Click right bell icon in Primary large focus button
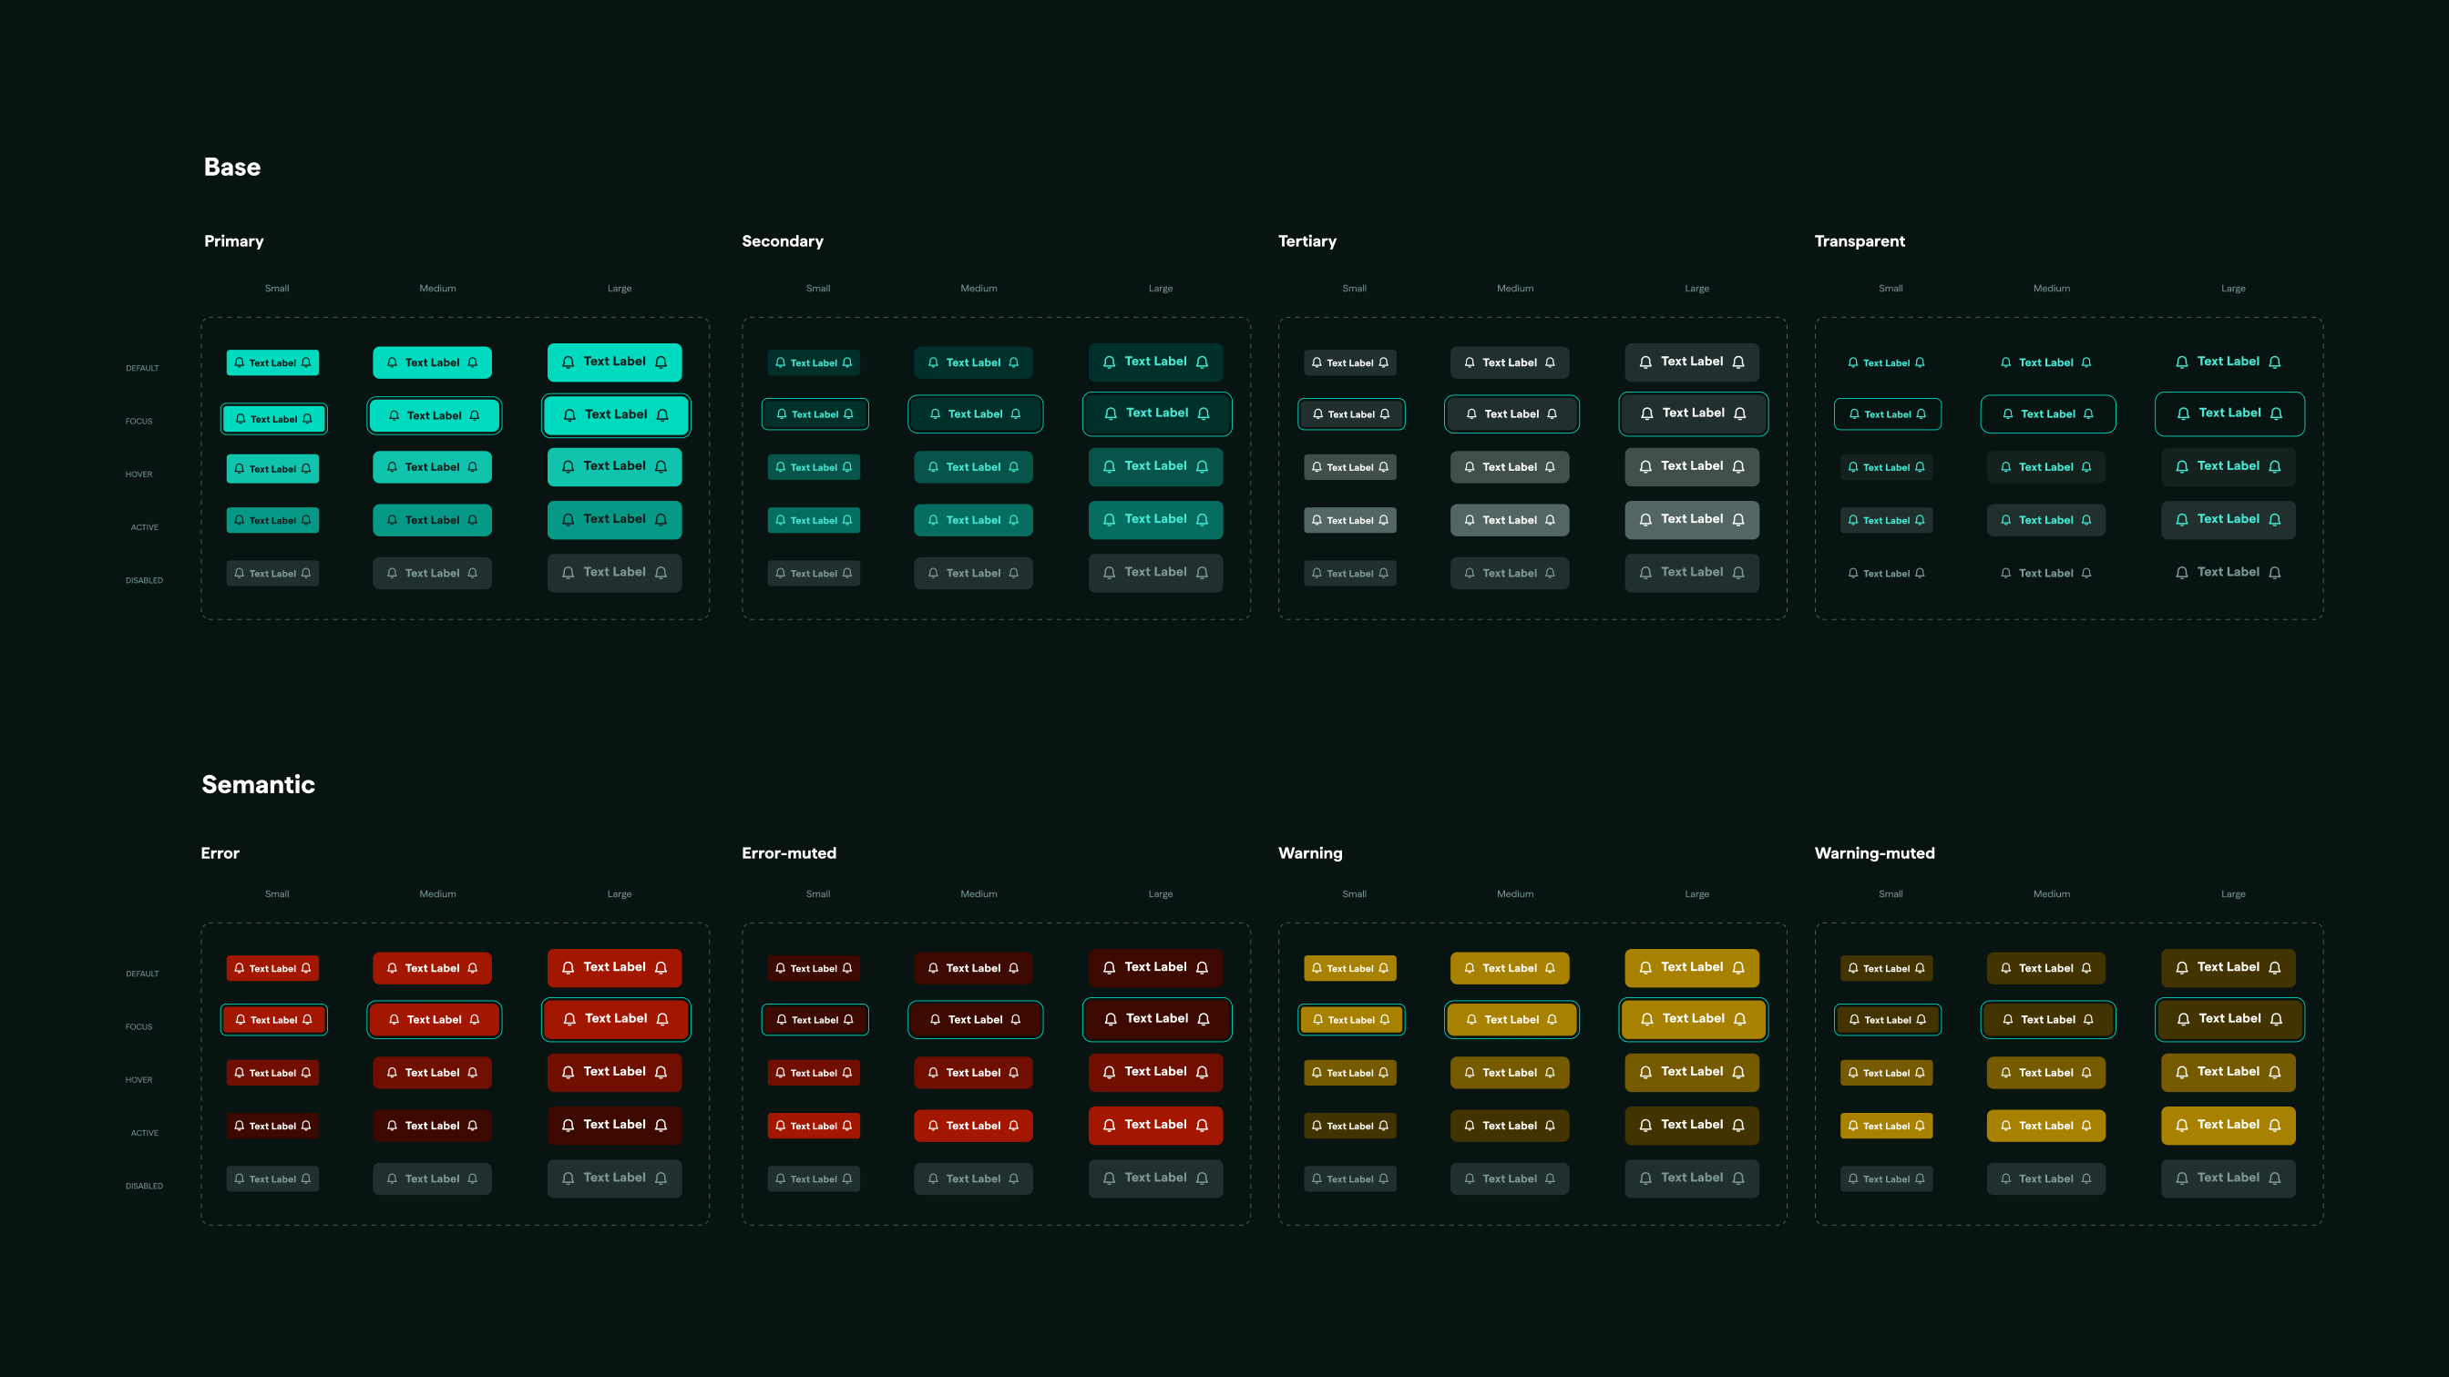The width and height of the screenshot is (2449, 1377). pos(662,415)
